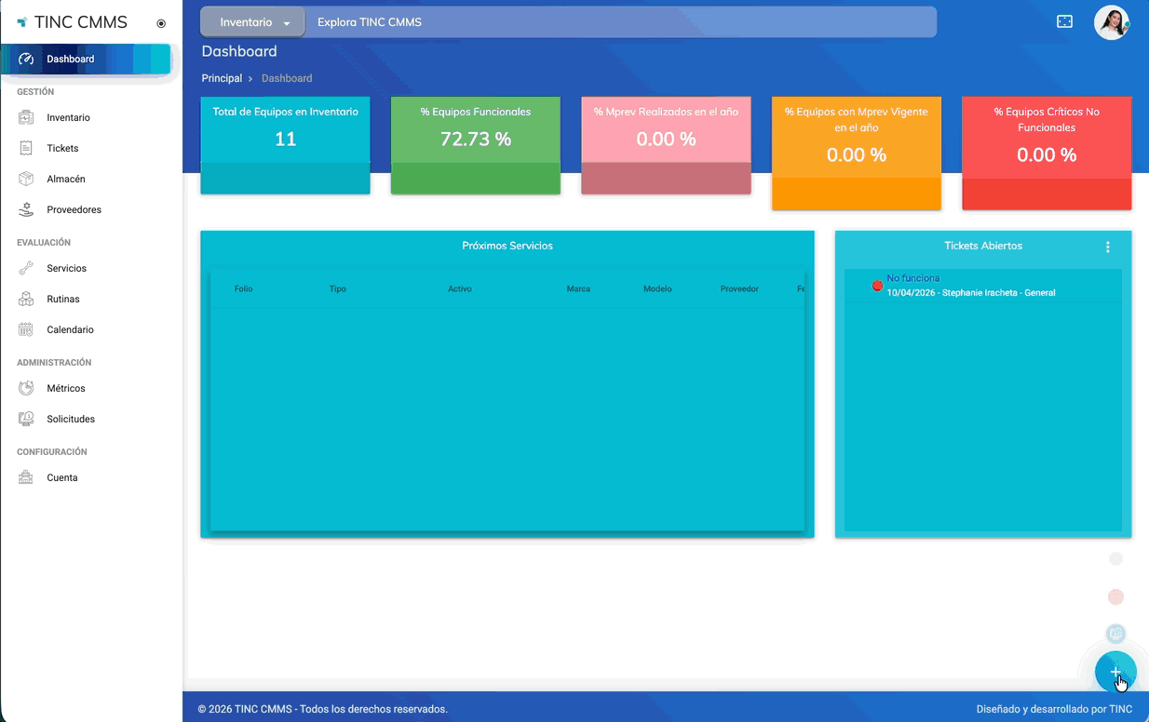This screenshot has width=1149, height=722.
Task: Open the Inventario sidebar icon
Action: 26,118
